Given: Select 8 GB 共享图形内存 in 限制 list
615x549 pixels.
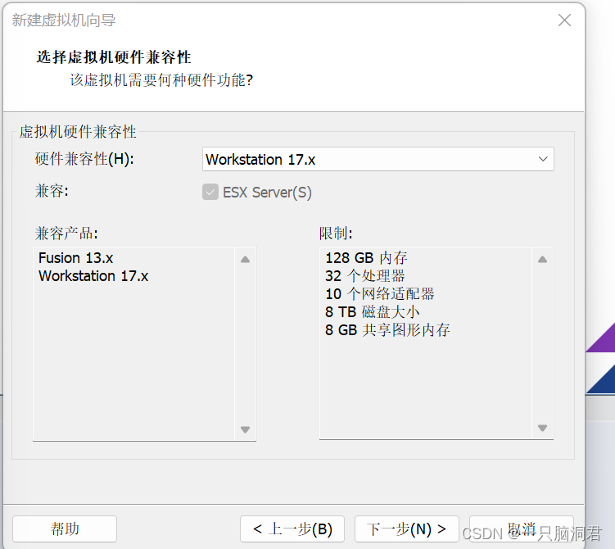Looking at the screenshot, I should [387, 330].
